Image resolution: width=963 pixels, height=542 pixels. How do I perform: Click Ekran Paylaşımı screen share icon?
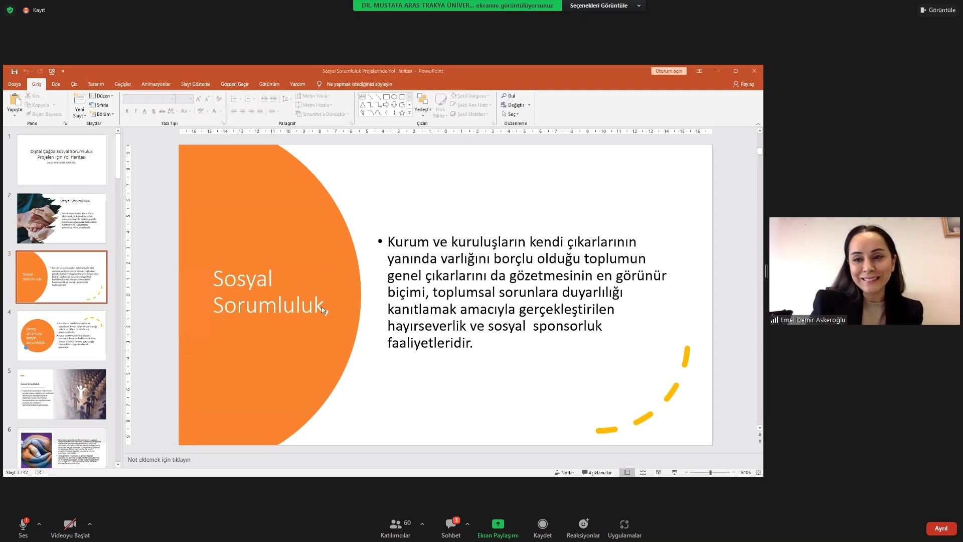498,524
